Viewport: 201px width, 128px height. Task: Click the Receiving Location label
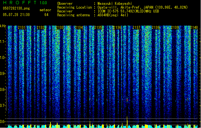coord(74,7)
